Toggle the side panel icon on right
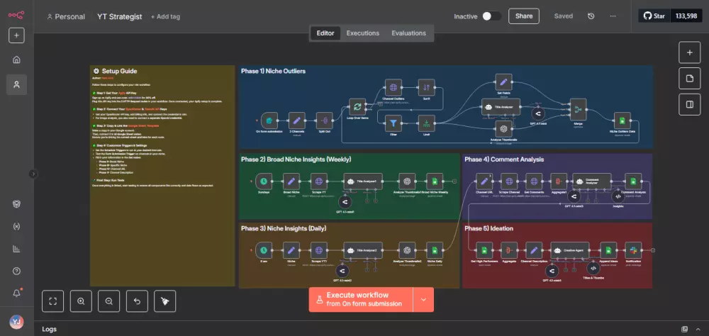 coord(690,104)
